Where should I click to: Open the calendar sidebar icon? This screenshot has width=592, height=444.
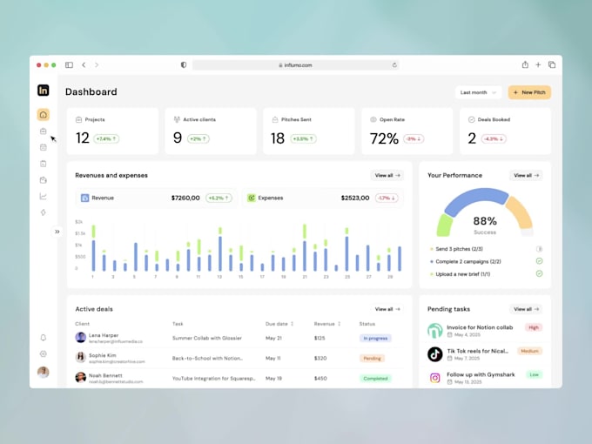pos(43,147)
